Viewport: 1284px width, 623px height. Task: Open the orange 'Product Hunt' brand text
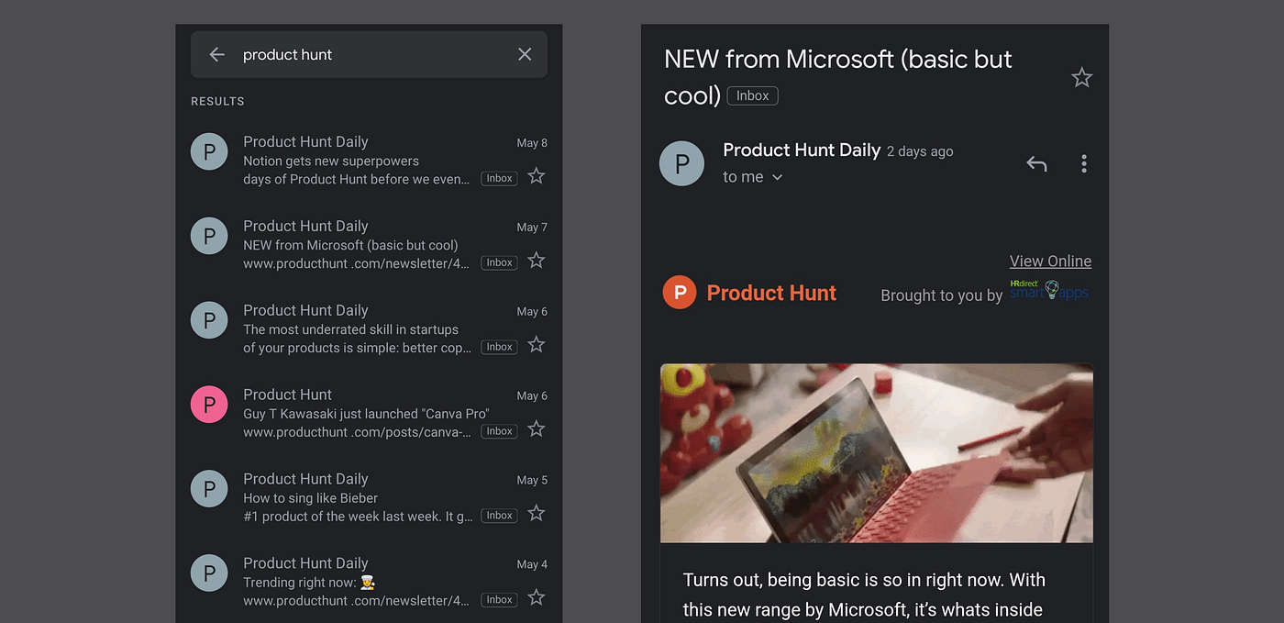[x=771, y=294]
